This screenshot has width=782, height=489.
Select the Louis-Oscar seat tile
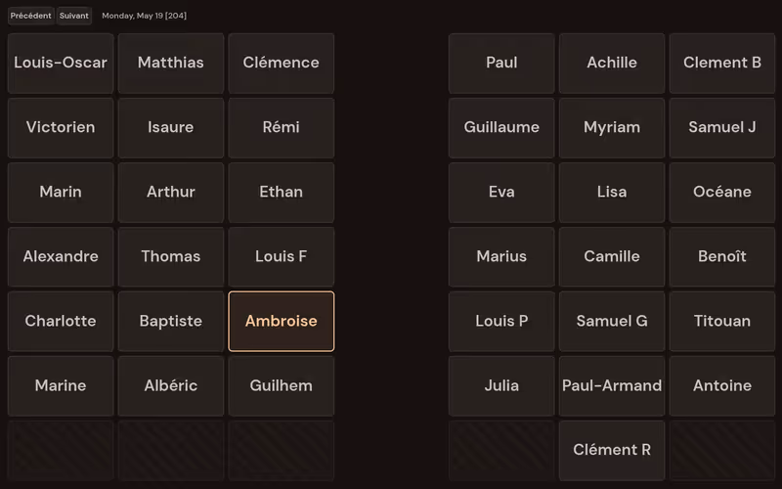[61, 64]
